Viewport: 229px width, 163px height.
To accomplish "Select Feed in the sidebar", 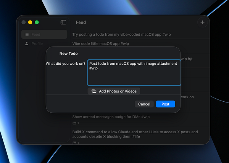I will click(x=44, y=34).
